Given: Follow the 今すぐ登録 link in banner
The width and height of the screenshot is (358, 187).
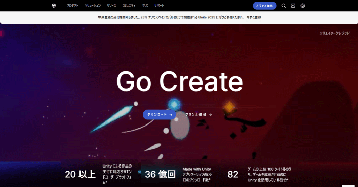Looking at the screenshot, I should (x=253, y=17).
